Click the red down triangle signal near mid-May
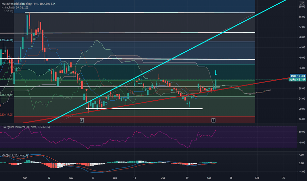Screen dimensions: 307x181 click(x=86, y=90)
